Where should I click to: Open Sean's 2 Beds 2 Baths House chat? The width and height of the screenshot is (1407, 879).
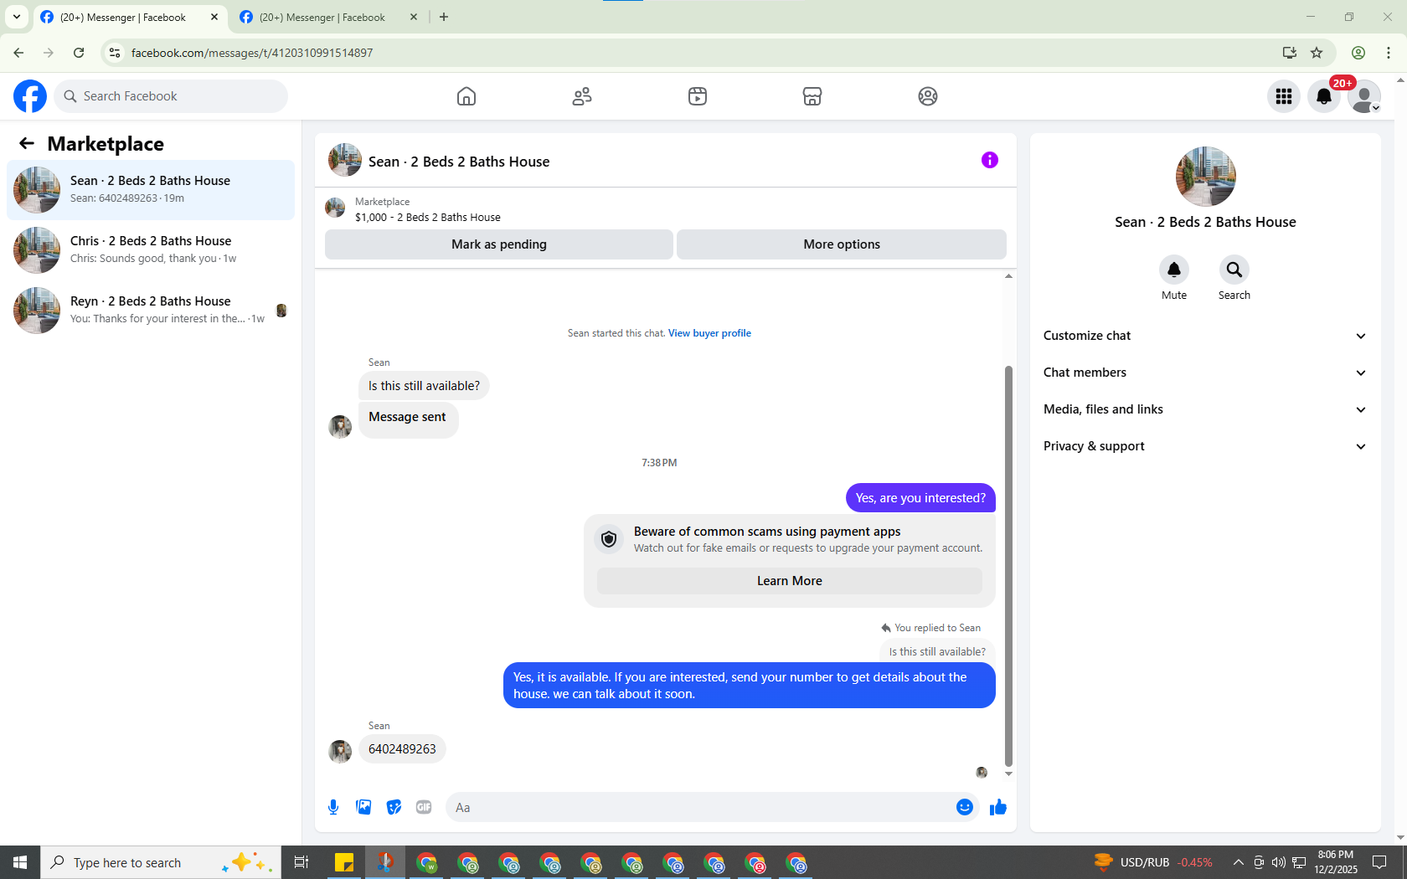(x=151, y=190)
